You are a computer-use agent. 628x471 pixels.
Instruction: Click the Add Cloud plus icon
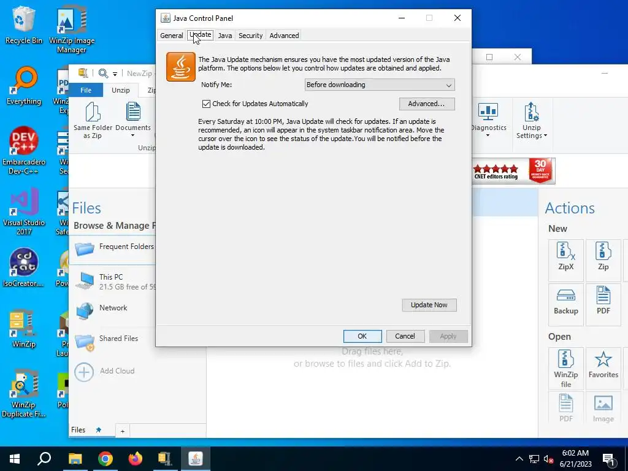click(x=84, y=372)
